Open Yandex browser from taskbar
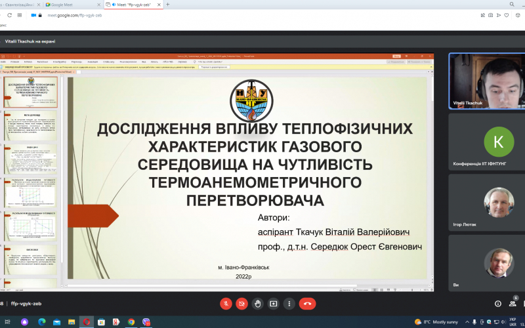Image resolution: width=525 pixels, height=328 pixels. (x=116, y=322)
